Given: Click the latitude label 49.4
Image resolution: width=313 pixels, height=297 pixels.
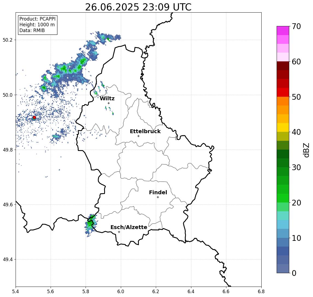Looking at the screenshot, I should (x=8, y=259).
